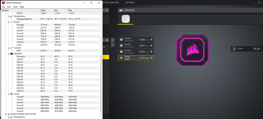This screenshot has width=263, height=119.
Task: Select the Fan #6 BALANCED entry
Action: 136,52
